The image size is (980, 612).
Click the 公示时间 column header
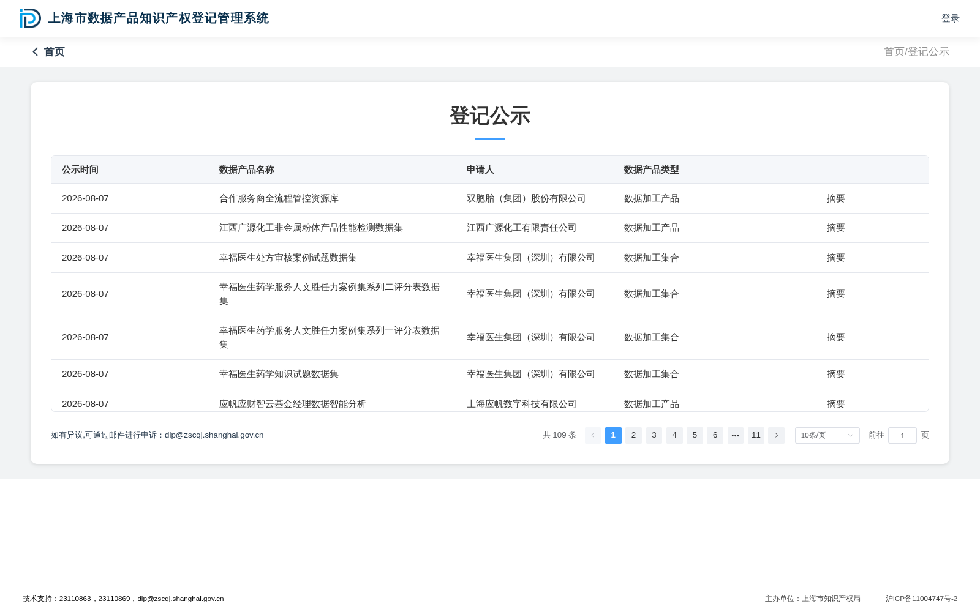click(80, 170)
